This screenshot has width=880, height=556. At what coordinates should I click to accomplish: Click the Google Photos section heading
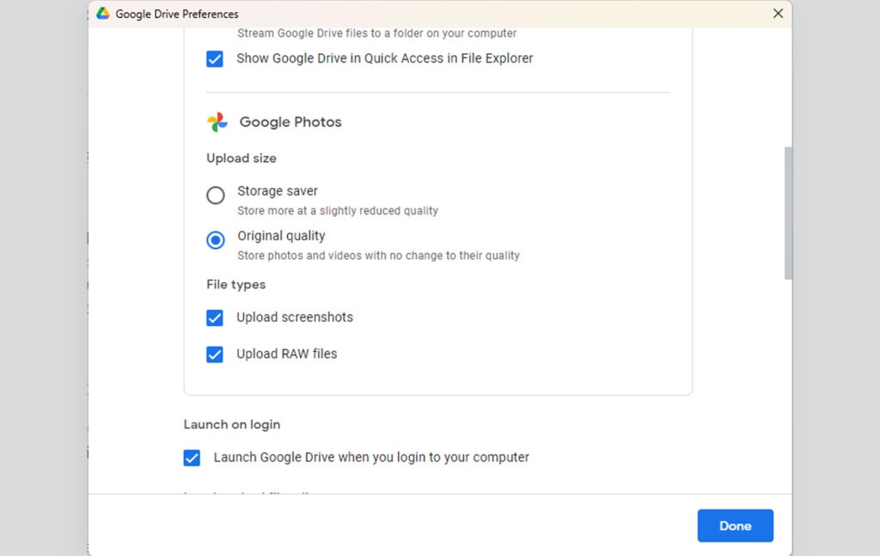(x=290, y=122)
